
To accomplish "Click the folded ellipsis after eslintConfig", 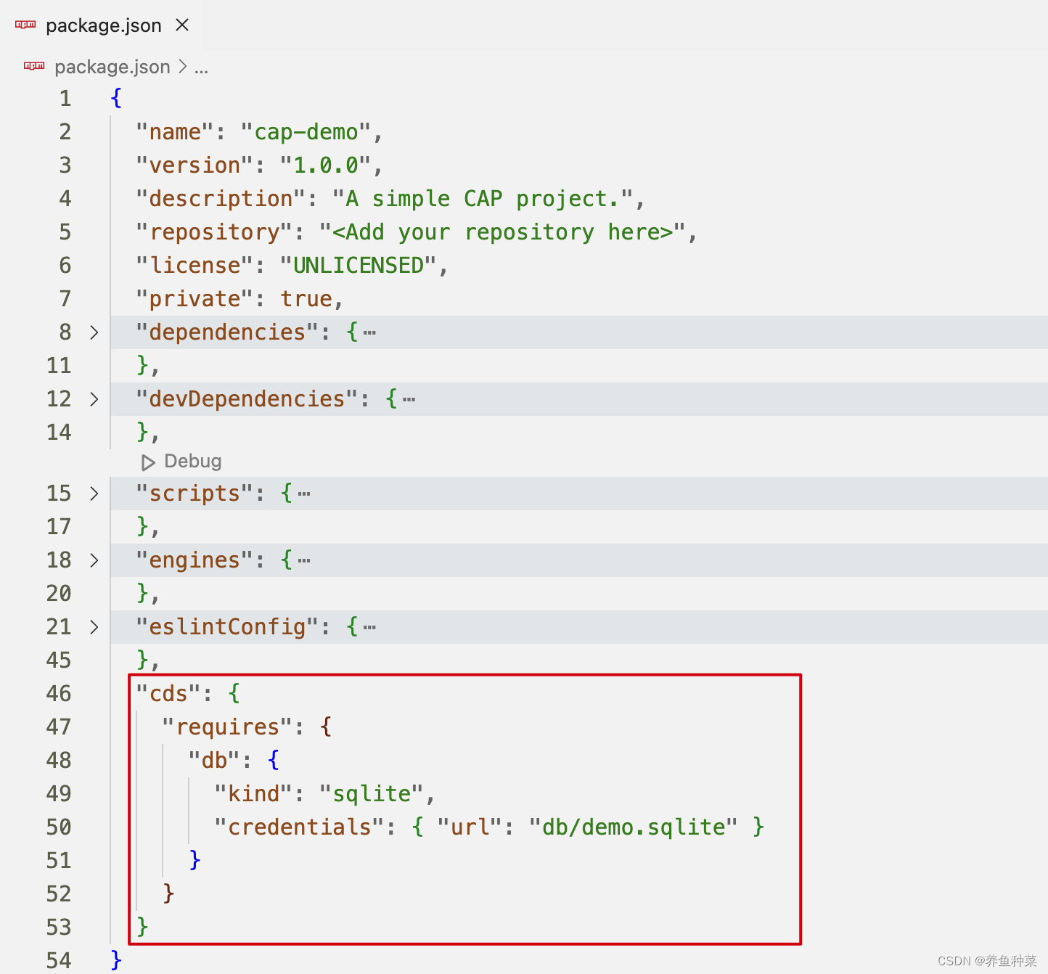I will click(369, 628).
